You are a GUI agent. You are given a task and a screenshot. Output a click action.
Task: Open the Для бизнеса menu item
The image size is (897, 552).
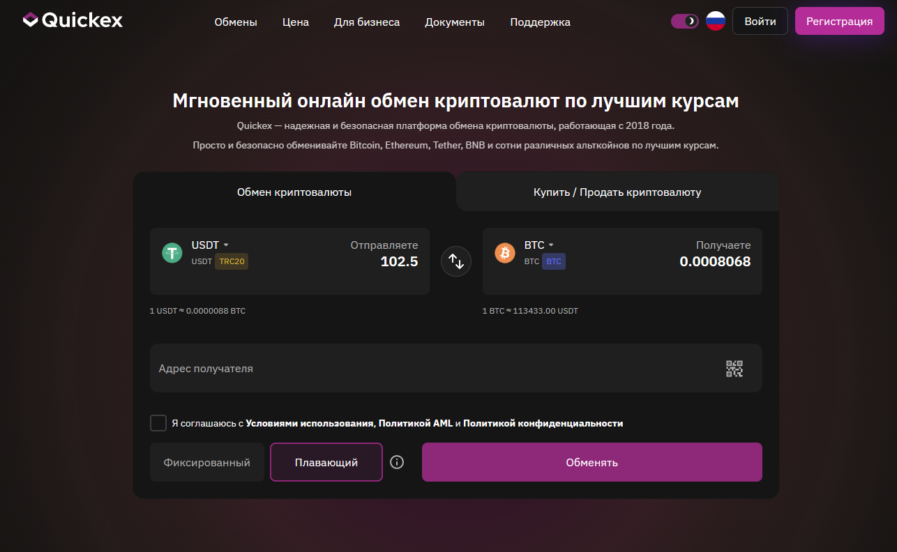click(x=367, y=22)
